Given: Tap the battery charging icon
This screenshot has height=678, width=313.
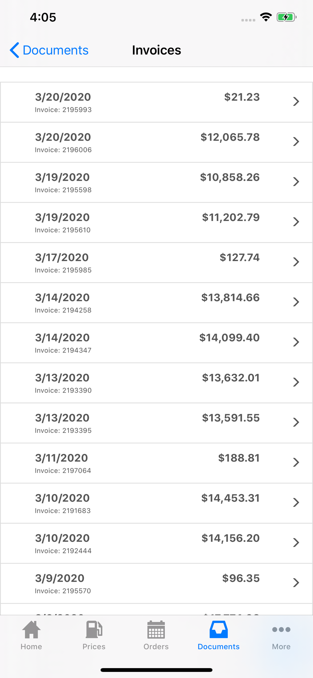Looking at the screenshot, I should click(286, 17).
